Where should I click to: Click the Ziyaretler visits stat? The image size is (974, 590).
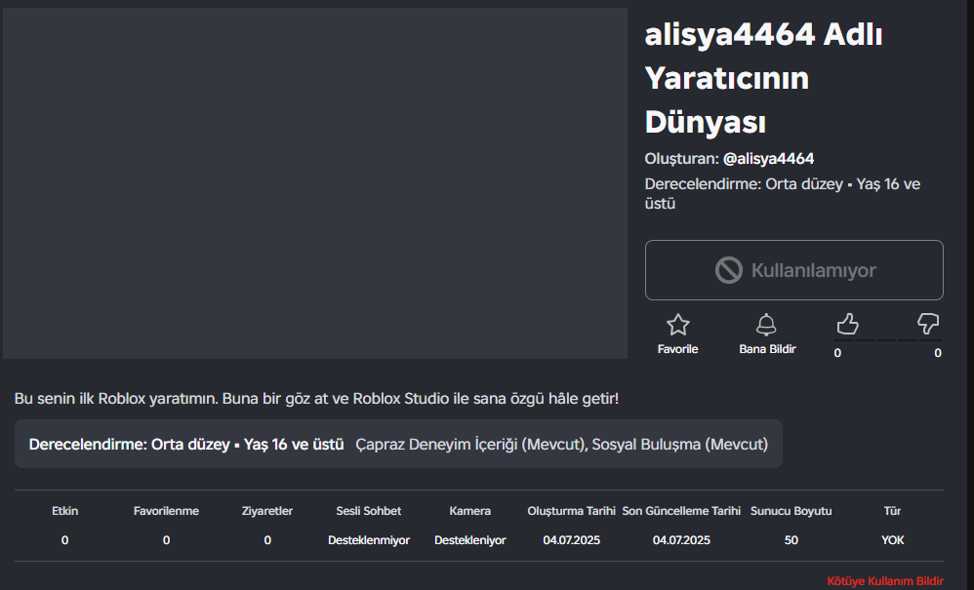pos(267,526)
